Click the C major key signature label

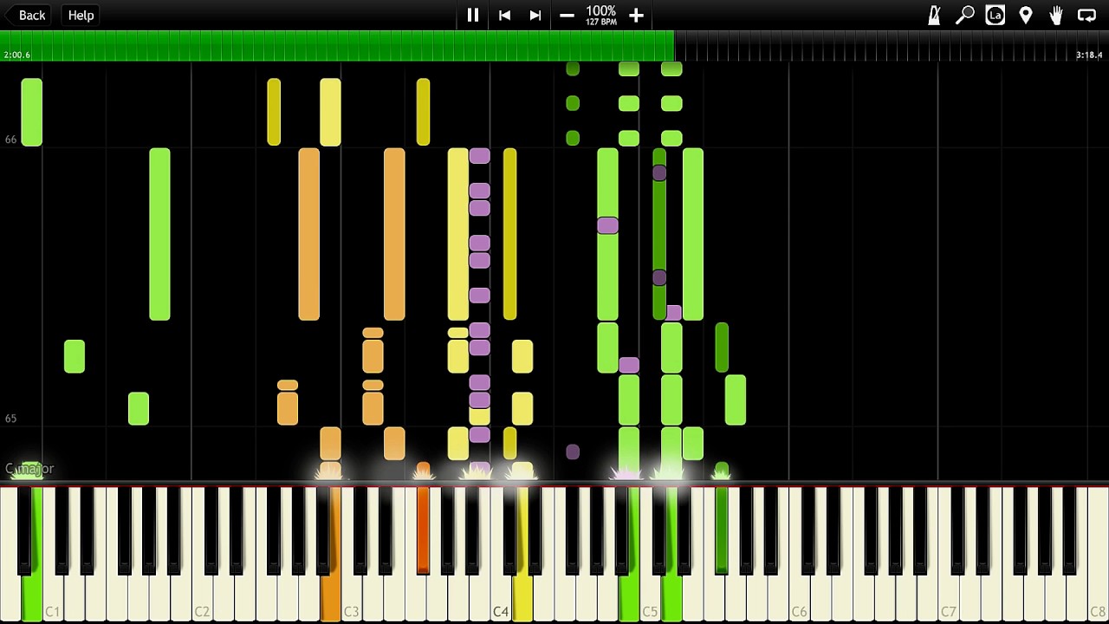coord(29,469)
